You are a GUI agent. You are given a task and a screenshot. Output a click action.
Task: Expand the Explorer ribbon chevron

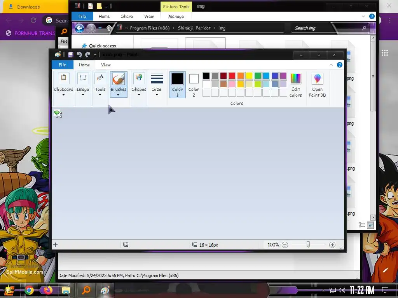(363, 16)
